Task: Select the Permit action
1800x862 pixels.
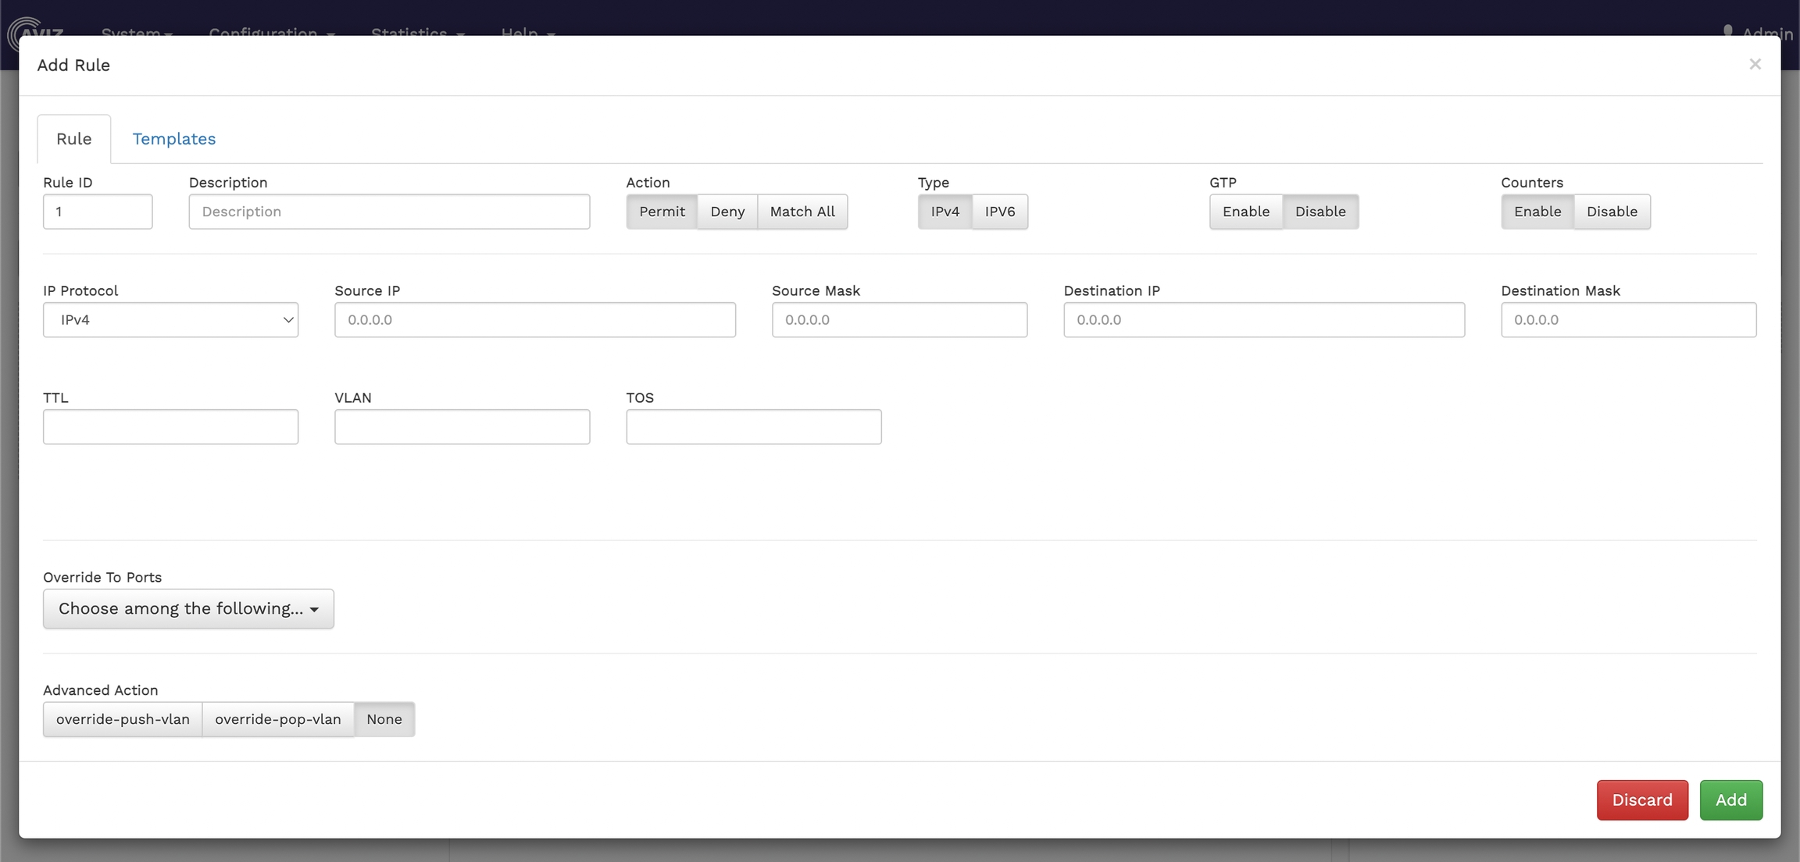Action: [661, 212]
